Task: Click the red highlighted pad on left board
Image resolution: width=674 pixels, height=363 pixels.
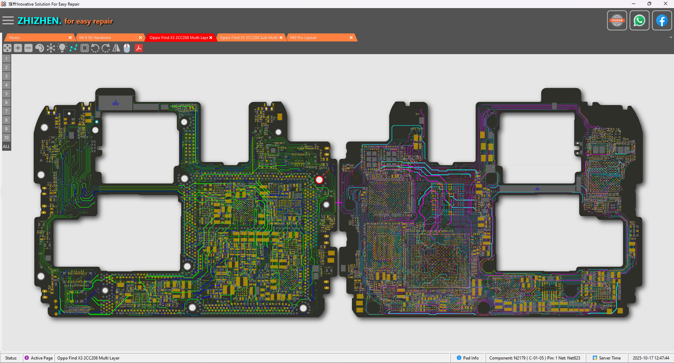Action: (x=319, y=180)
